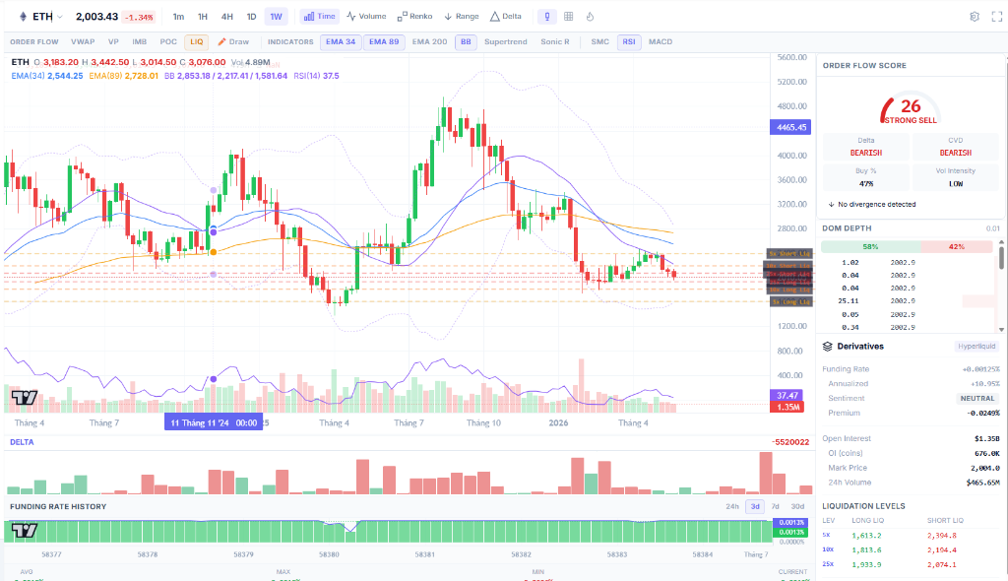Enable SMC indicator

tap(599, 41)
